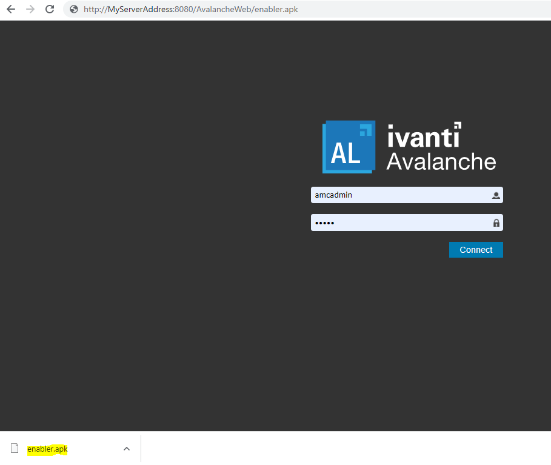The height and width of the screenshot is (465, 551).
Task: Click the person icon in the username field
Action: 495,195
